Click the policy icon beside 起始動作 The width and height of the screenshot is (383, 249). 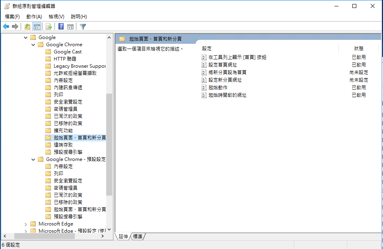[x=204, y=88]
